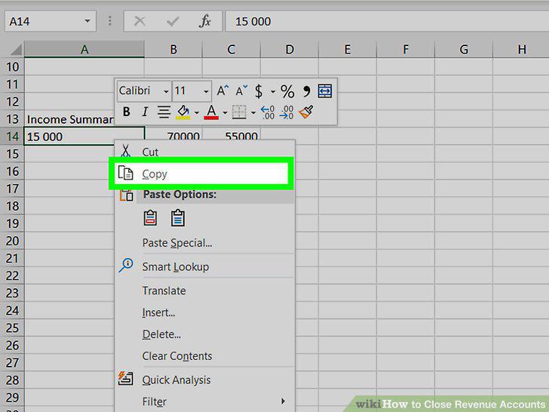Click Merge and Center icon
The height and width of the screenshot is (412, 549).
pyautogui.click(x=325, y=91)
